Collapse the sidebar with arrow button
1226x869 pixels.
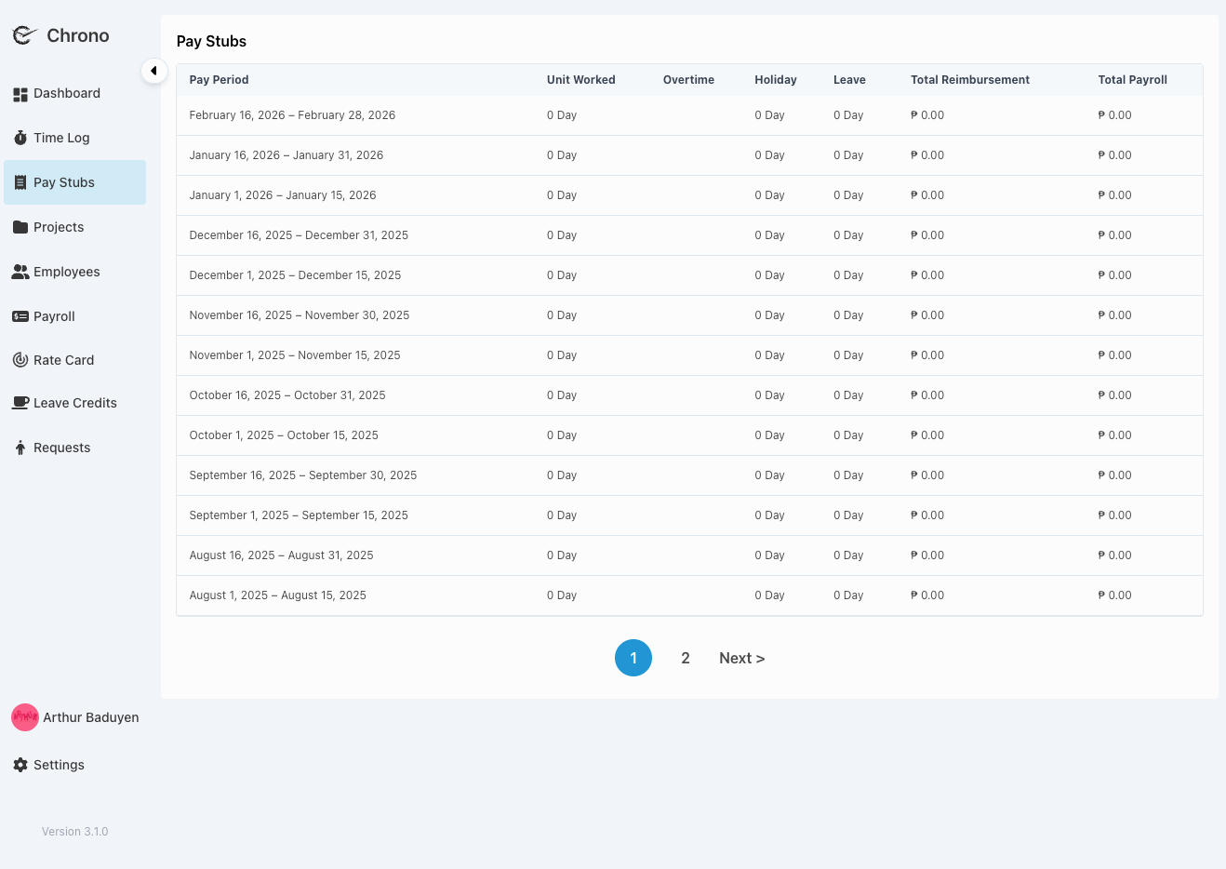[153, 71]
